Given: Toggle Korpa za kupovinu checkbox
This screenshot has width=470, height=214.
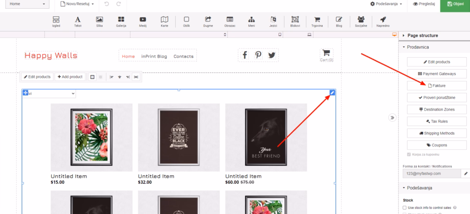Looking at the screenshot, I should pos(408,155).
